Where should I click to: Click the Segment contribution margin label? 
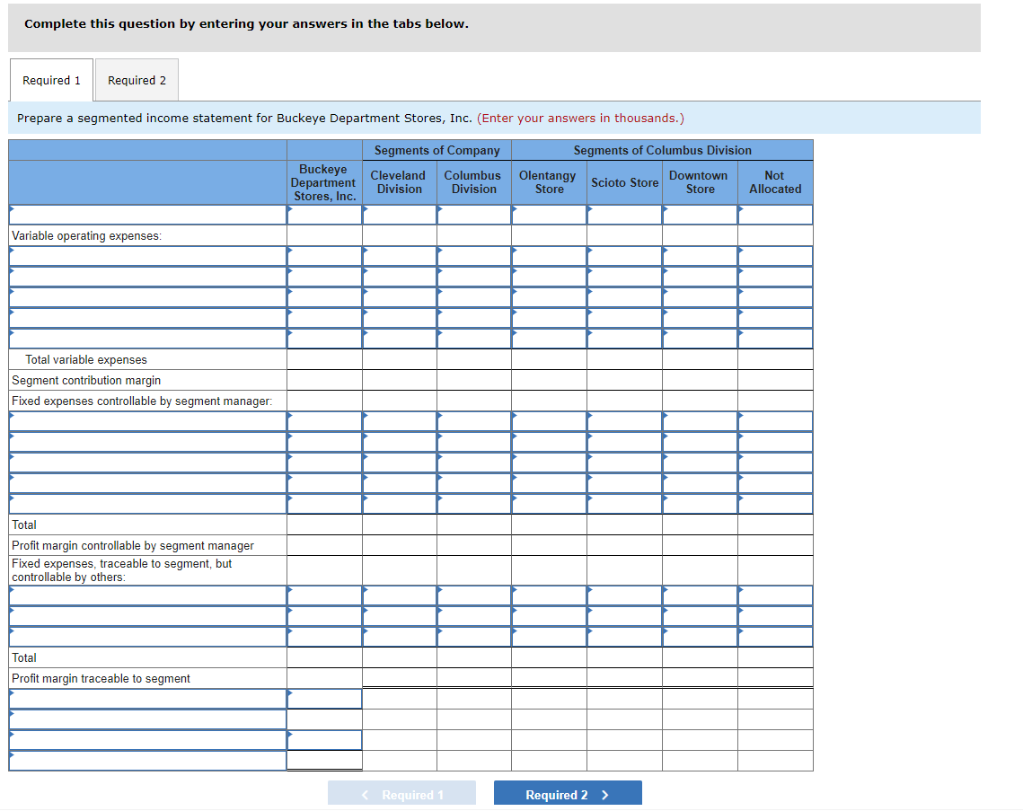coord(86,381)
